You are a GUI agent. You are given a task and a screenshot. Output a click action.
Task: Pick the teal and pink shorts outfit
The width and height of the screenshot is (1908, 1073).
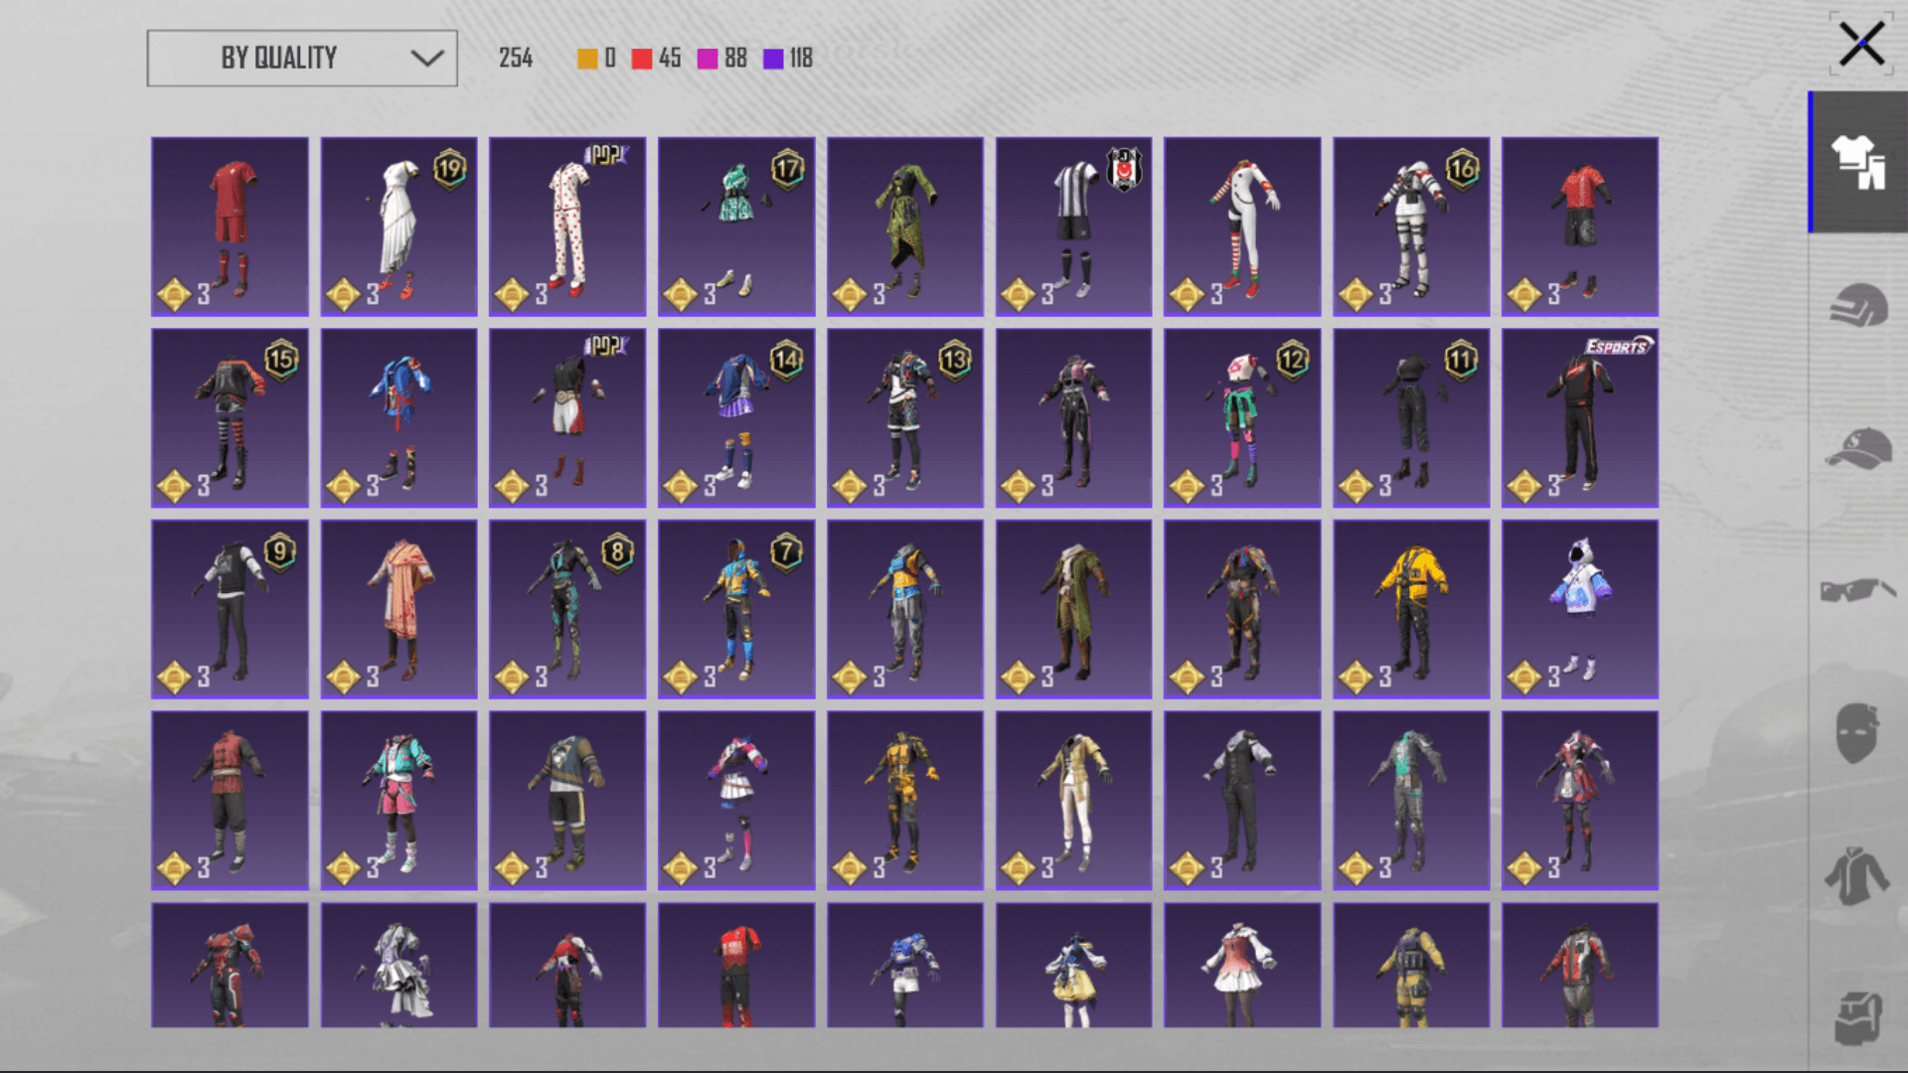(x=398, y=800)
